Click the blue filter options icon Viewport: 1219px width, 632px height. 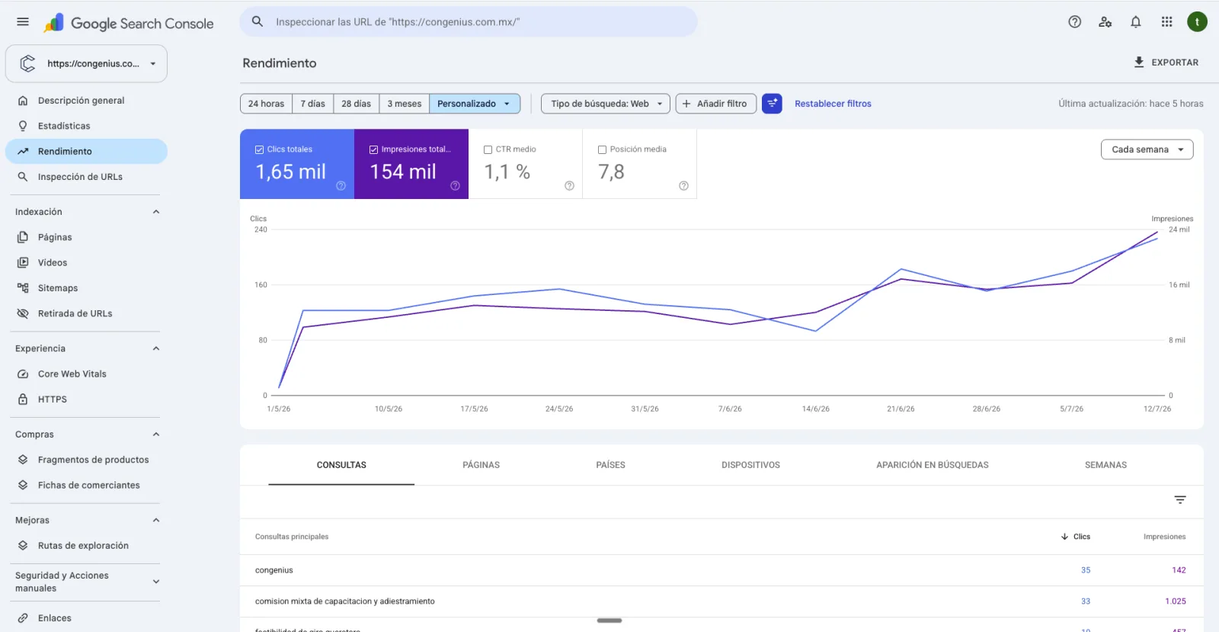[772, 104]
